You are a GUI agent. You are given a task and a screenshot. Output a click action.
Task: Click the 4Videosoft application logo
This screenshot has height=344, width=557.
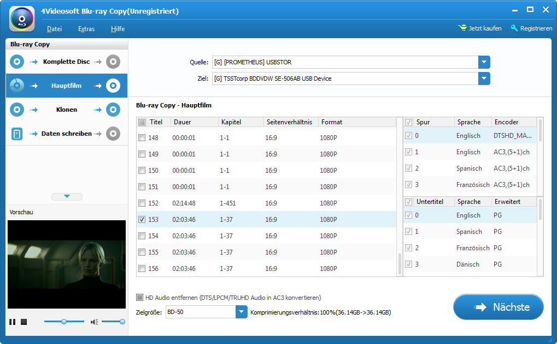pyautogui.click(x=22, y=20)
